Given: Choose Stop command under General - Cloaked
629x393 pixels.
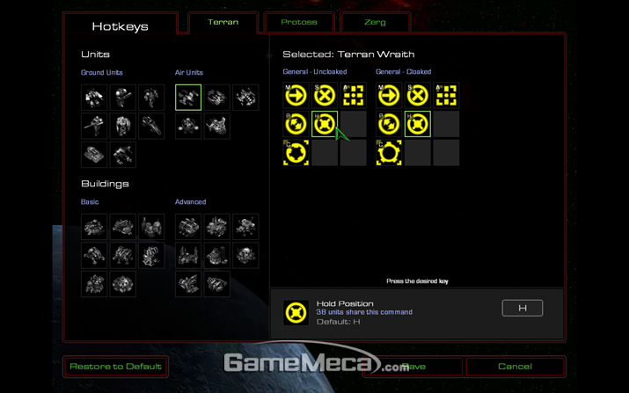Looking at the screenshot, I should [418, 96].
